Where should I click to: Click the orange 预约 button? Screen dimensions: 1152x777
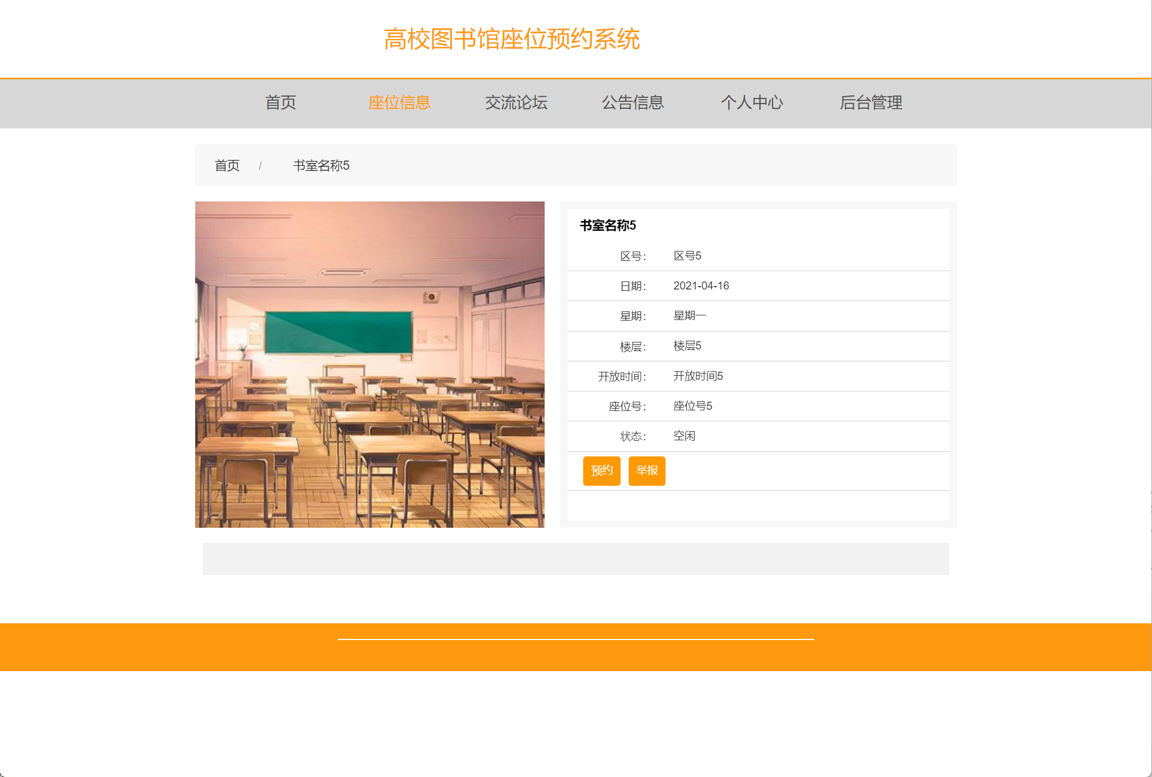click(x=601, y=471)
